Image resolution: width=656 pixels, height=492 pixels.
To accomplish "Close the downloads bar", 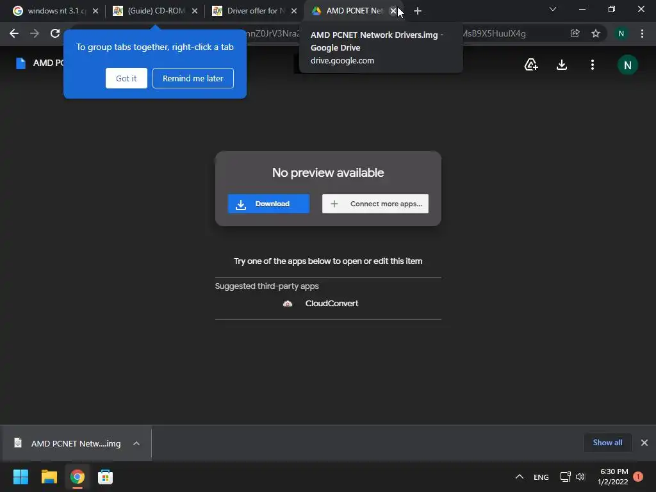I will click(644, 443).
